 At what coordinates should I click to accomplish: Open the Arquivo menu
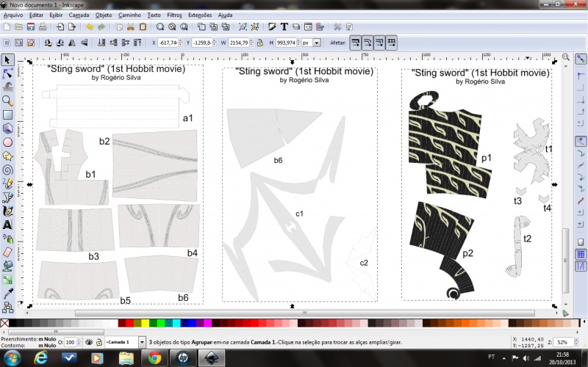pyautogui.click(x=13, y=15)
